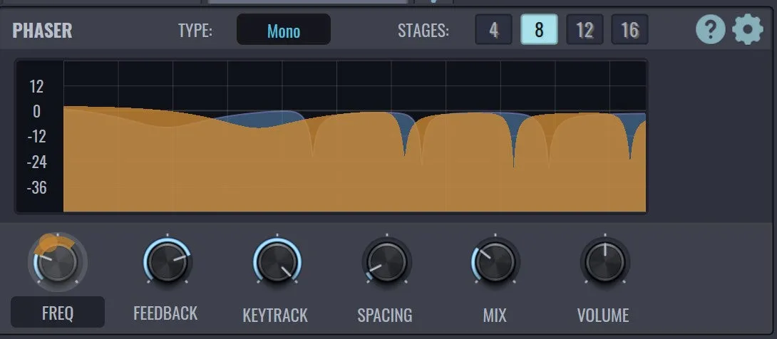Select 12 stages
The height and width of the screenshot is (339, 777).
point(585,30)
